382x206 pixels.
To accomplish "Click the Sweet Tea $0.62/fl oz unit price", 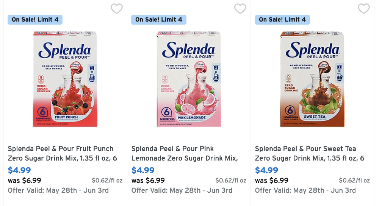I will click(354, 181).
